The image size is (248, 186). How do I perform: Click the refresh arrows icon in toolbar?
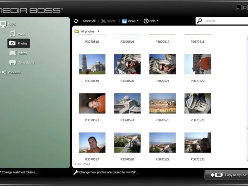[76, 21]
